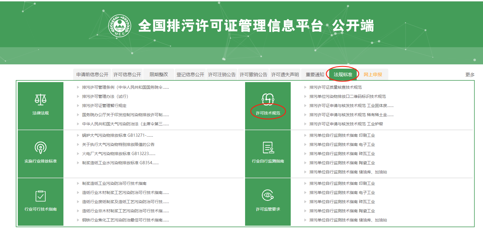The height and width of the screenshot is (228, 483).
Task: Click the arrow bullet beside 排污许可管理办法（试行）
Action: point(78,97)
